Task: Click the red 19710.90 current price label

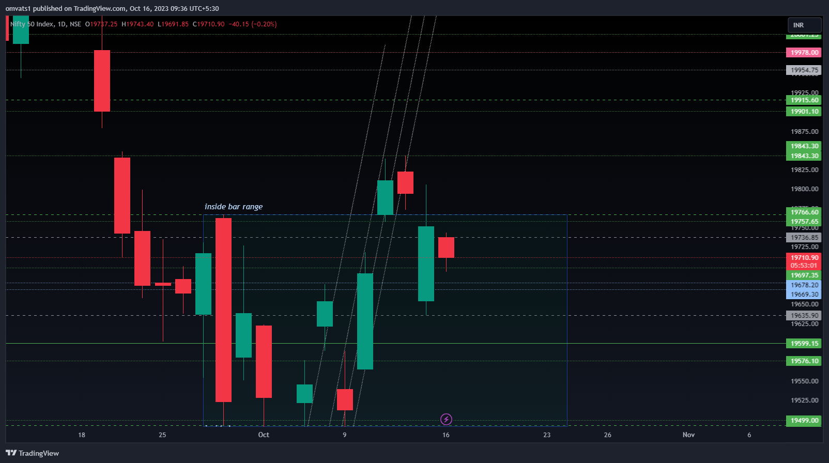Action: 804,258
